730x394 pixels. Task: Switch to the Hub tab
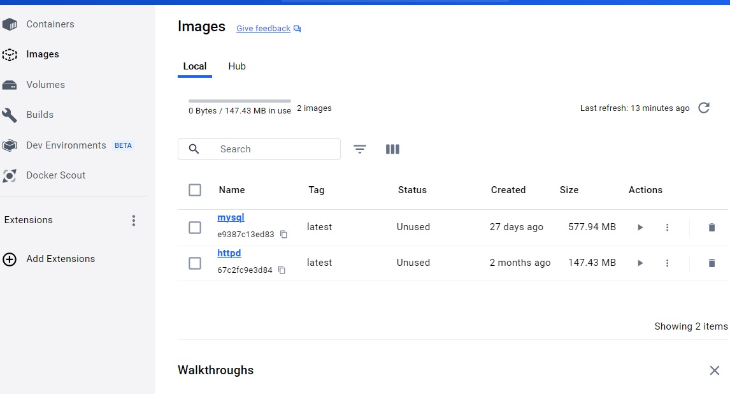click(x=237, y=66)
